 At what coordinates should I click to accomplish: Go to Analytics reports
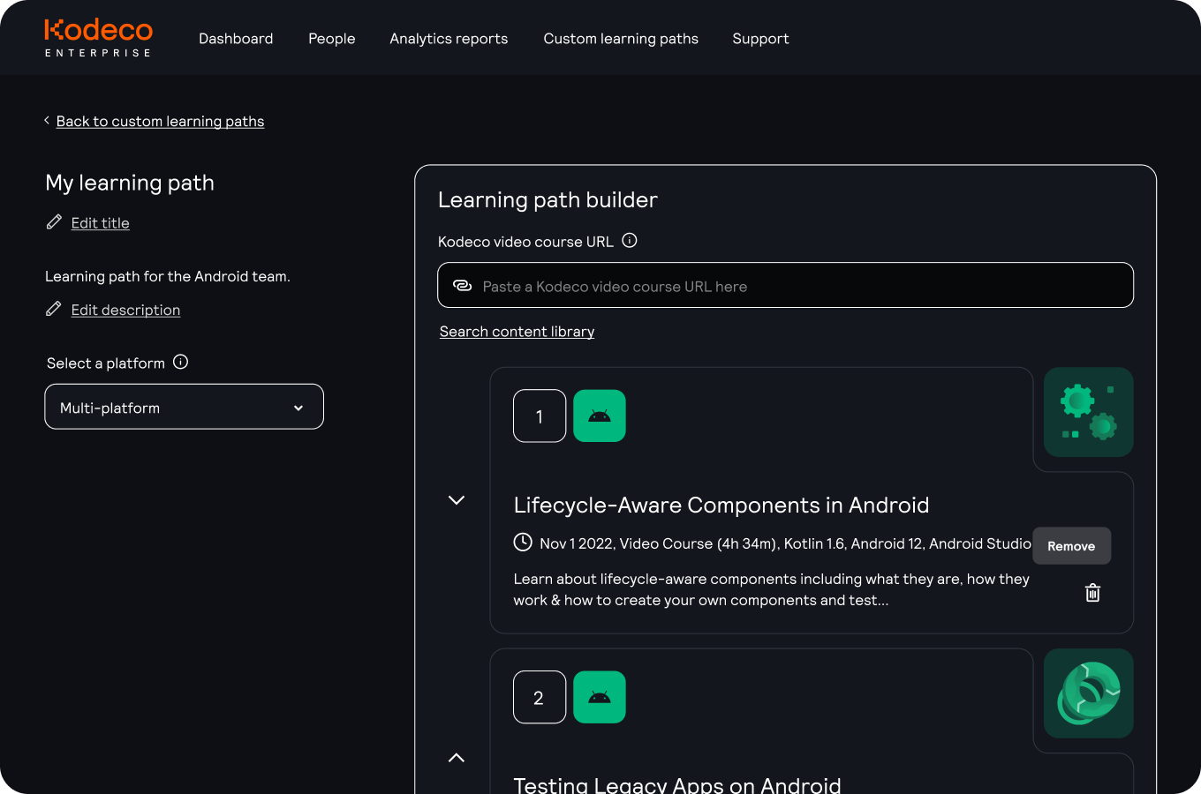(449, 39)
